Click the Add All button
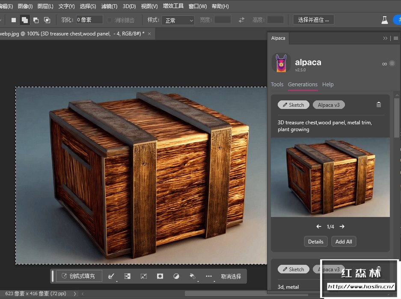The width and height of the screenshot is (401, 299). (344, 241)
